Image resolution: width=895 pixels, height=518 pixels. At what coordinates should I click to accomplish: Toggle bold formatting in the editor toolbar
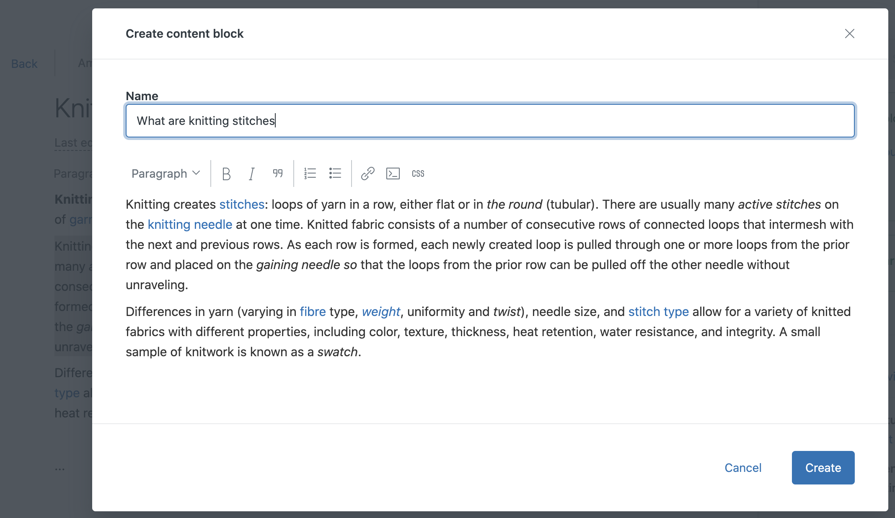tap(226, 174)
